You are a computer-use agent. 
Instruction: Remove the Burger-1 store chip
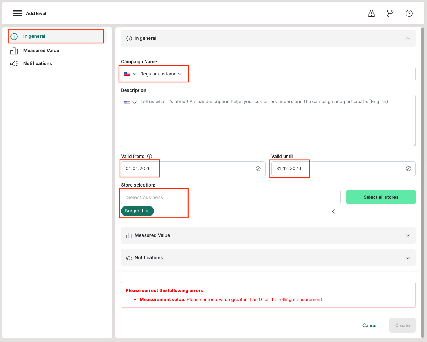pyautogui.click(x=147, y=211)
